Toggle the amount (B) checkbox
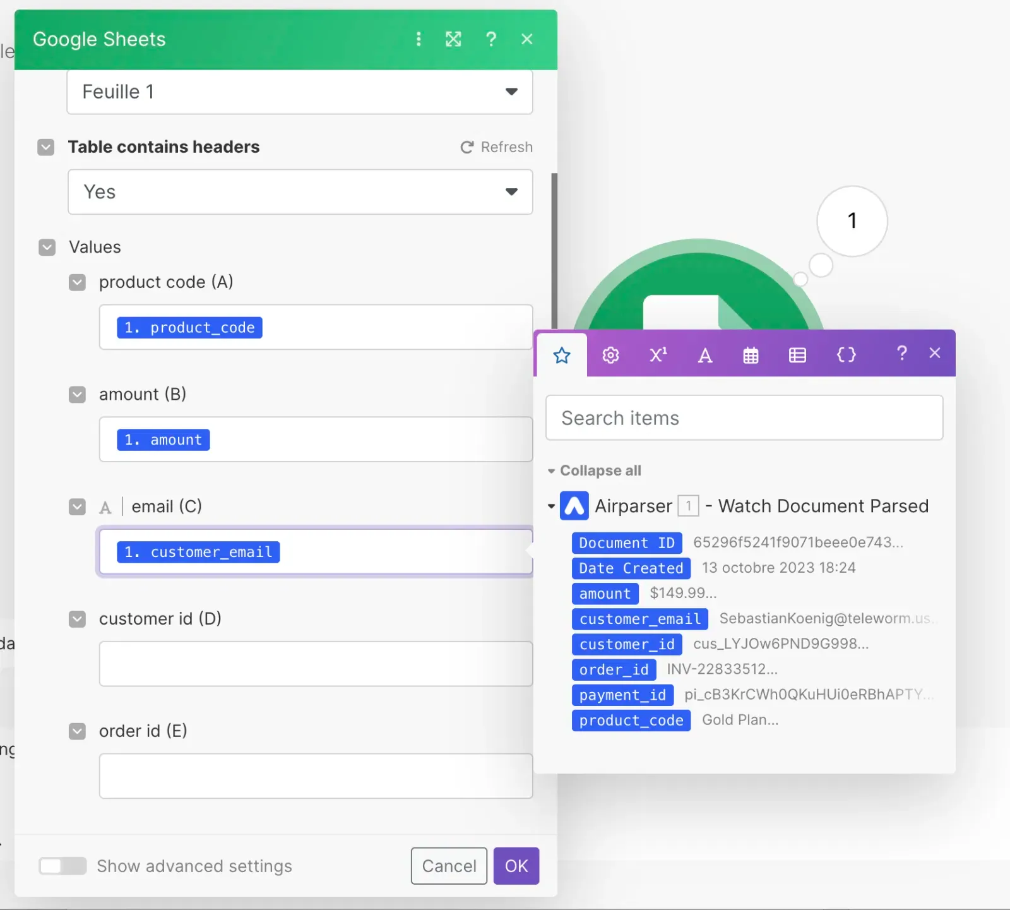This screenshot has width=1010, height=910. click(x=77, y=395)
